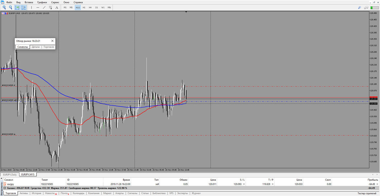
Task: Select the trendline drawing tool
Action: click(x=44, y=7)
